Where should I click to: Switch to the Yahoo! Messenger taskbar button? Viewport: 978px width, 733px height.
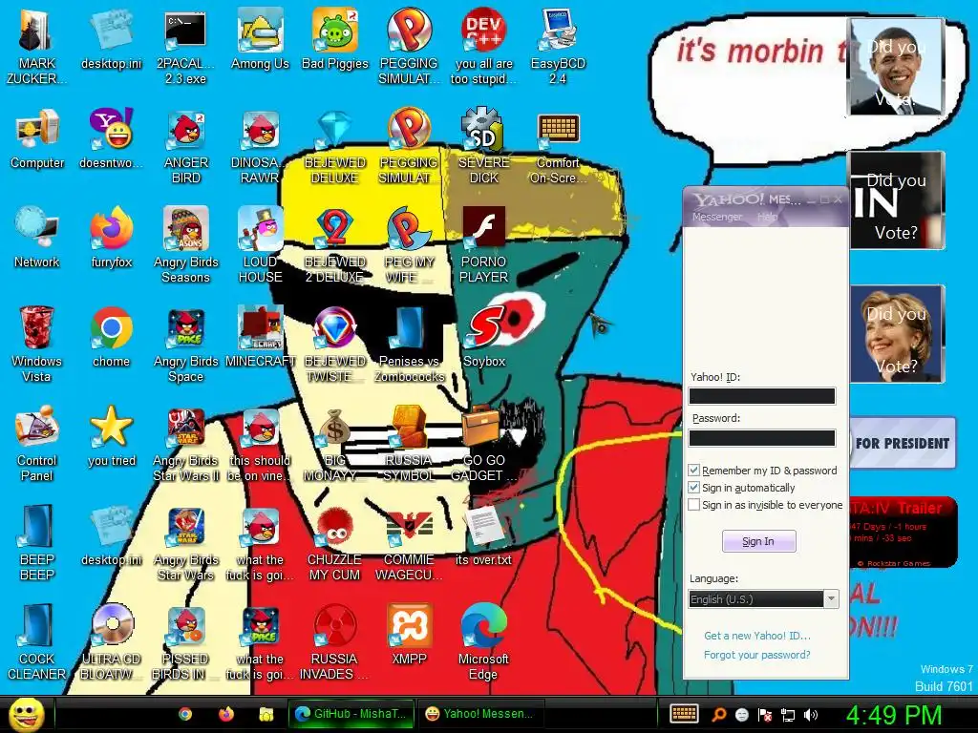pyautogui.click(x=479, y=714)
